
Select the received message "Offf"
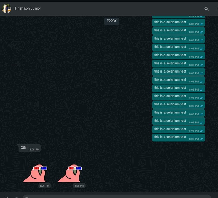tap(29, 148)
